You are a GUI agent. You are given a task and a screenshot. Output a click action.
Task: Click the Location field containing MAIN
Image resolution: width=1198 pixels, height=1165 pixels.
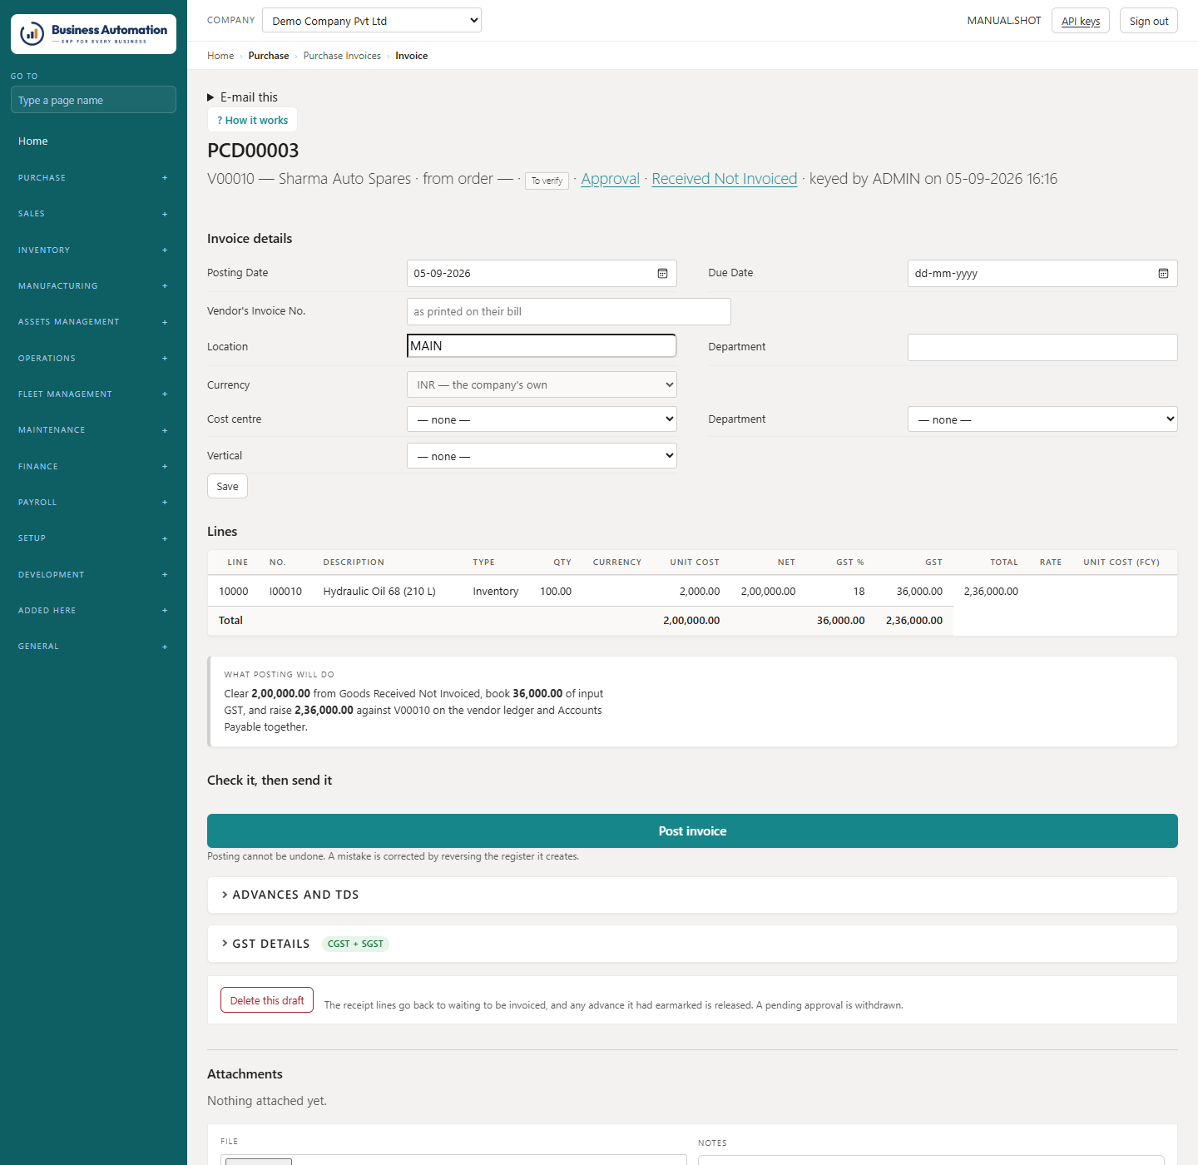542,345
